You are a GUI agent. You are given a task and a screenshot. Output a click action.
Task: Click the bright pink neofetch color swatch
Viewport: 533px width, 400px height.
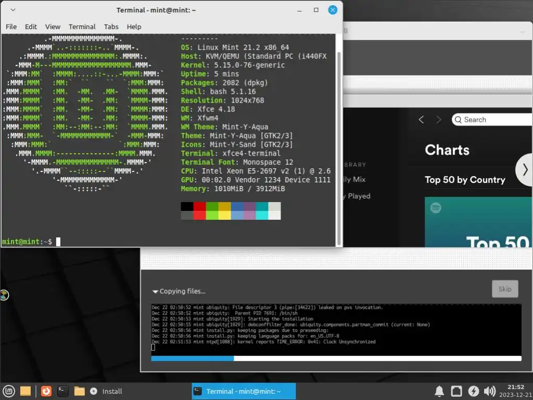249,215
